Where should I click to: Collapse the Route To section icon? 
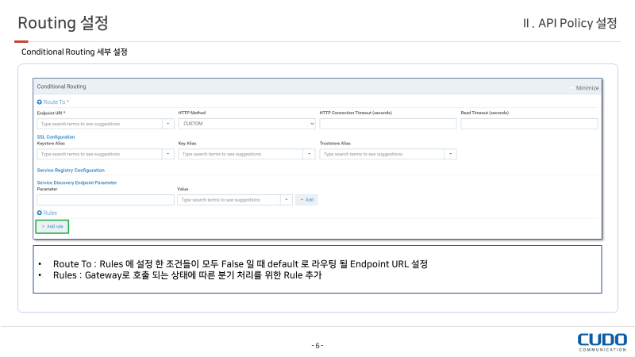[40, 102]
